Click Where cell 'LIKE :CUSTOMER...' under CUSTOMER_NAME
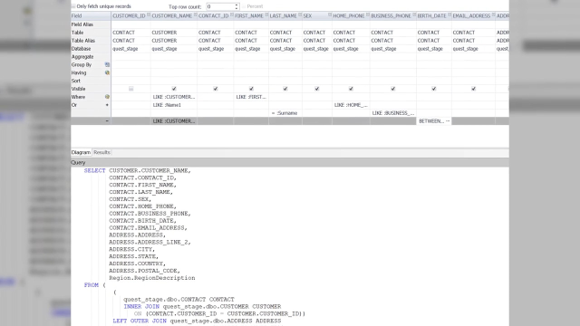The width and height of the screenshot is (580, 326). (174, 97)
